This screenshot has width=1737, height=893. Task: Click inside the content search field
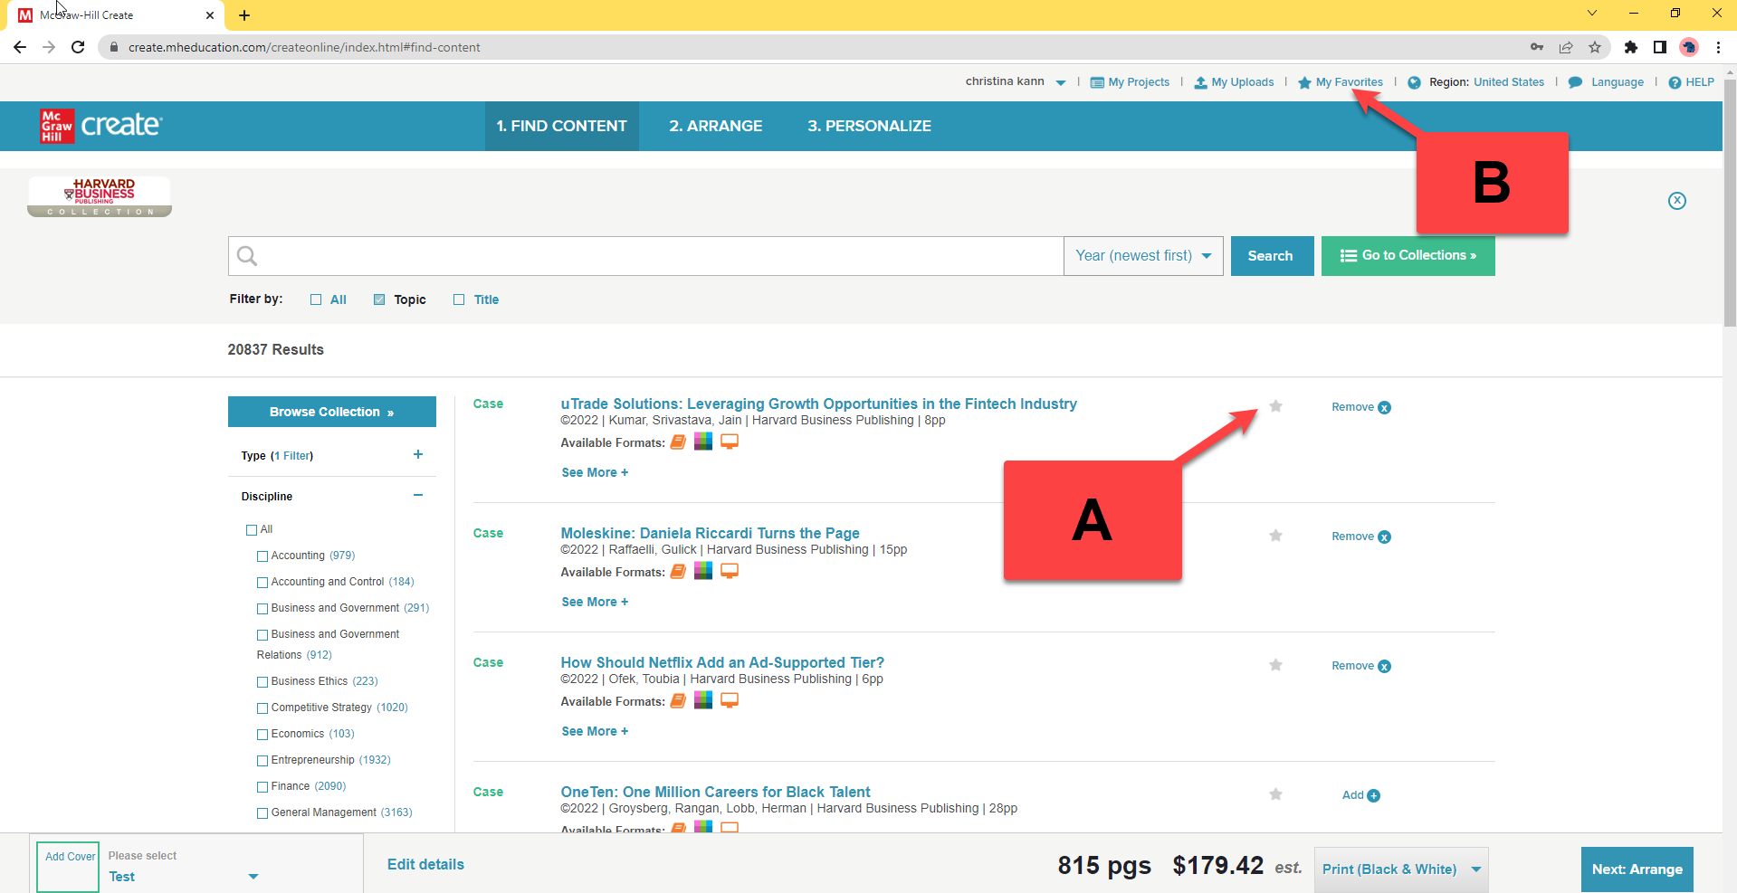click(652, 256)
